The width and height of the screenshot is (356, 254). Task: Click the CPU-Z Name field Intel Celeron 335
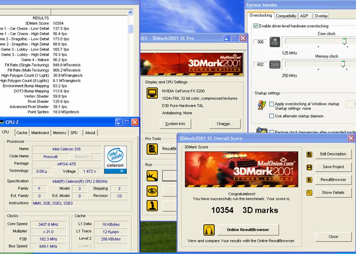[67, 149]
